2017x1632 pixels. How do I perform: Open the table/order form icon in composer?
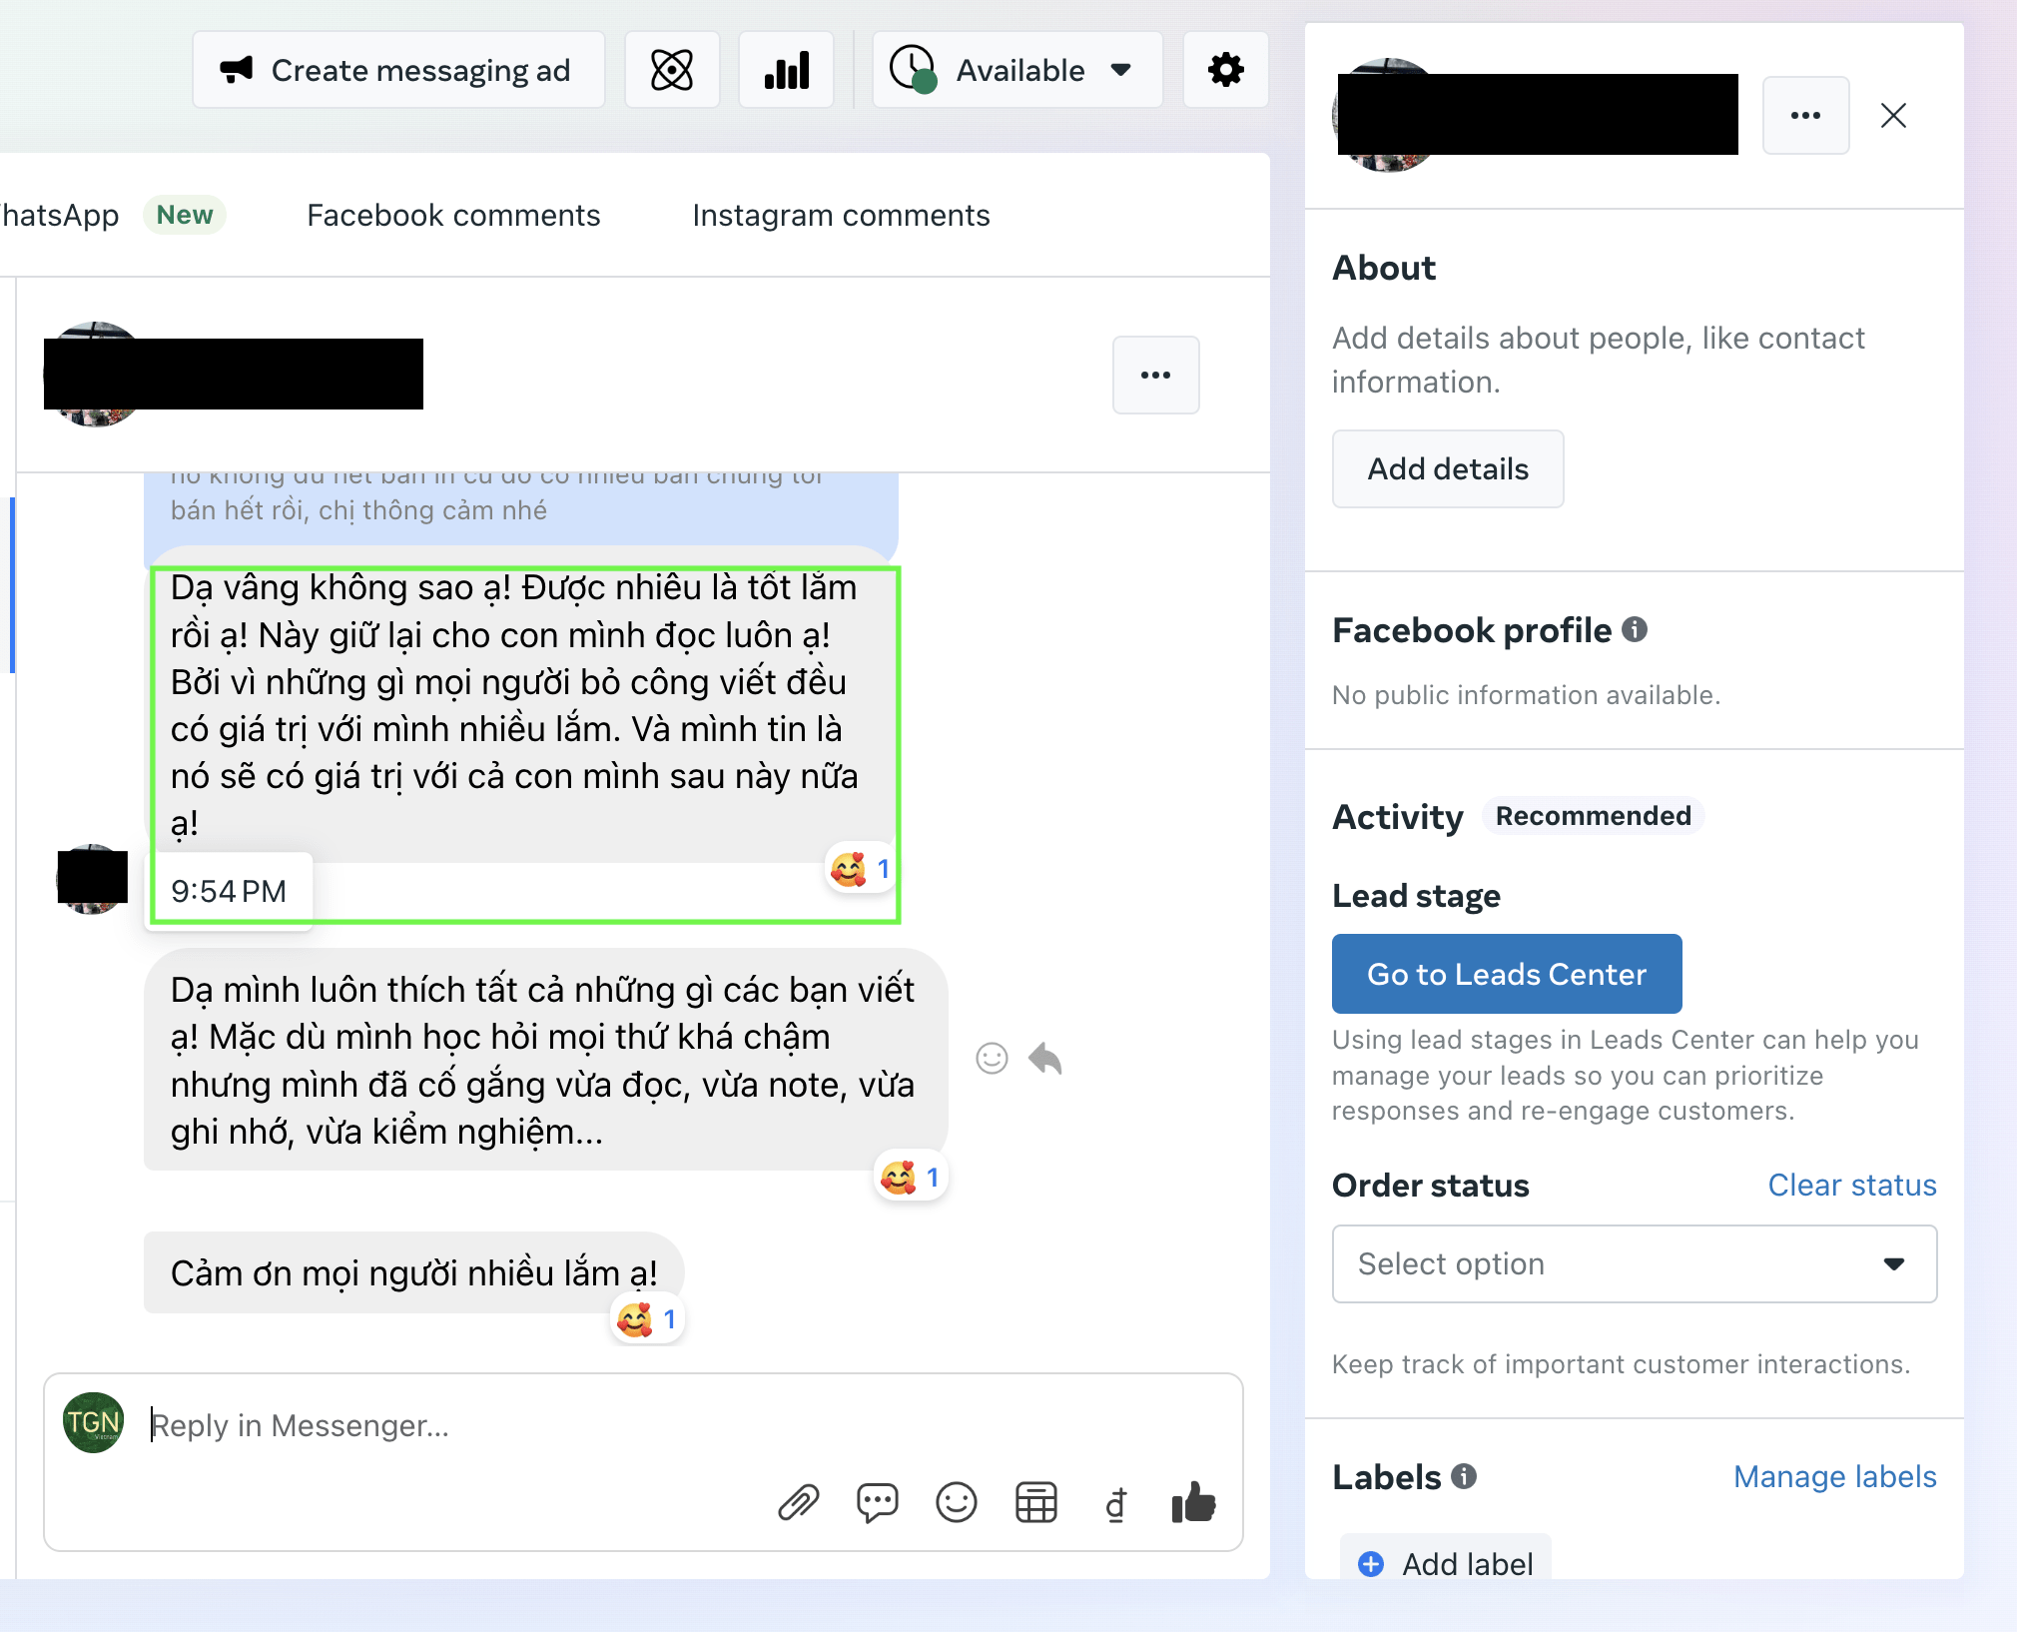click(1036, 1502)
